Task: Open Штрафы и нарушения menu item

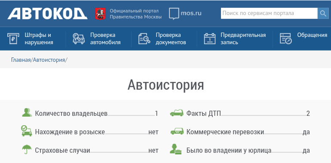Action: [x=38, y=39]
